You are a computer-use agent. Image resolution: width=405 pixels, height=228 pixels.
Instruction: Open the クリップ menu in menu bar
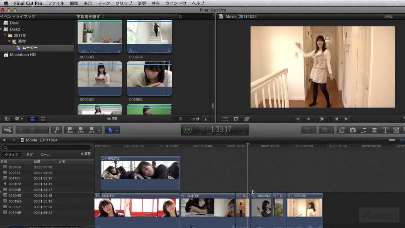pyautogui.click(x=124, y=3)
